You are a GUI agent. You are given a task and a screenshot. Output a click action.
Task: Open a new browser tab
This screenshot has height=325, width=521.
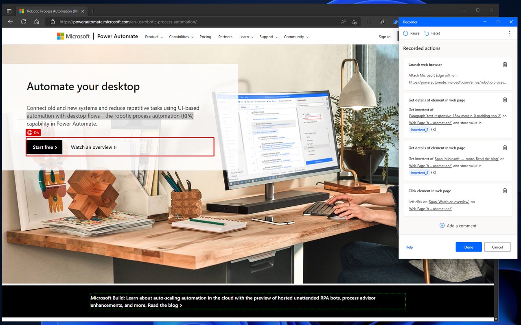tap(93, 11)
